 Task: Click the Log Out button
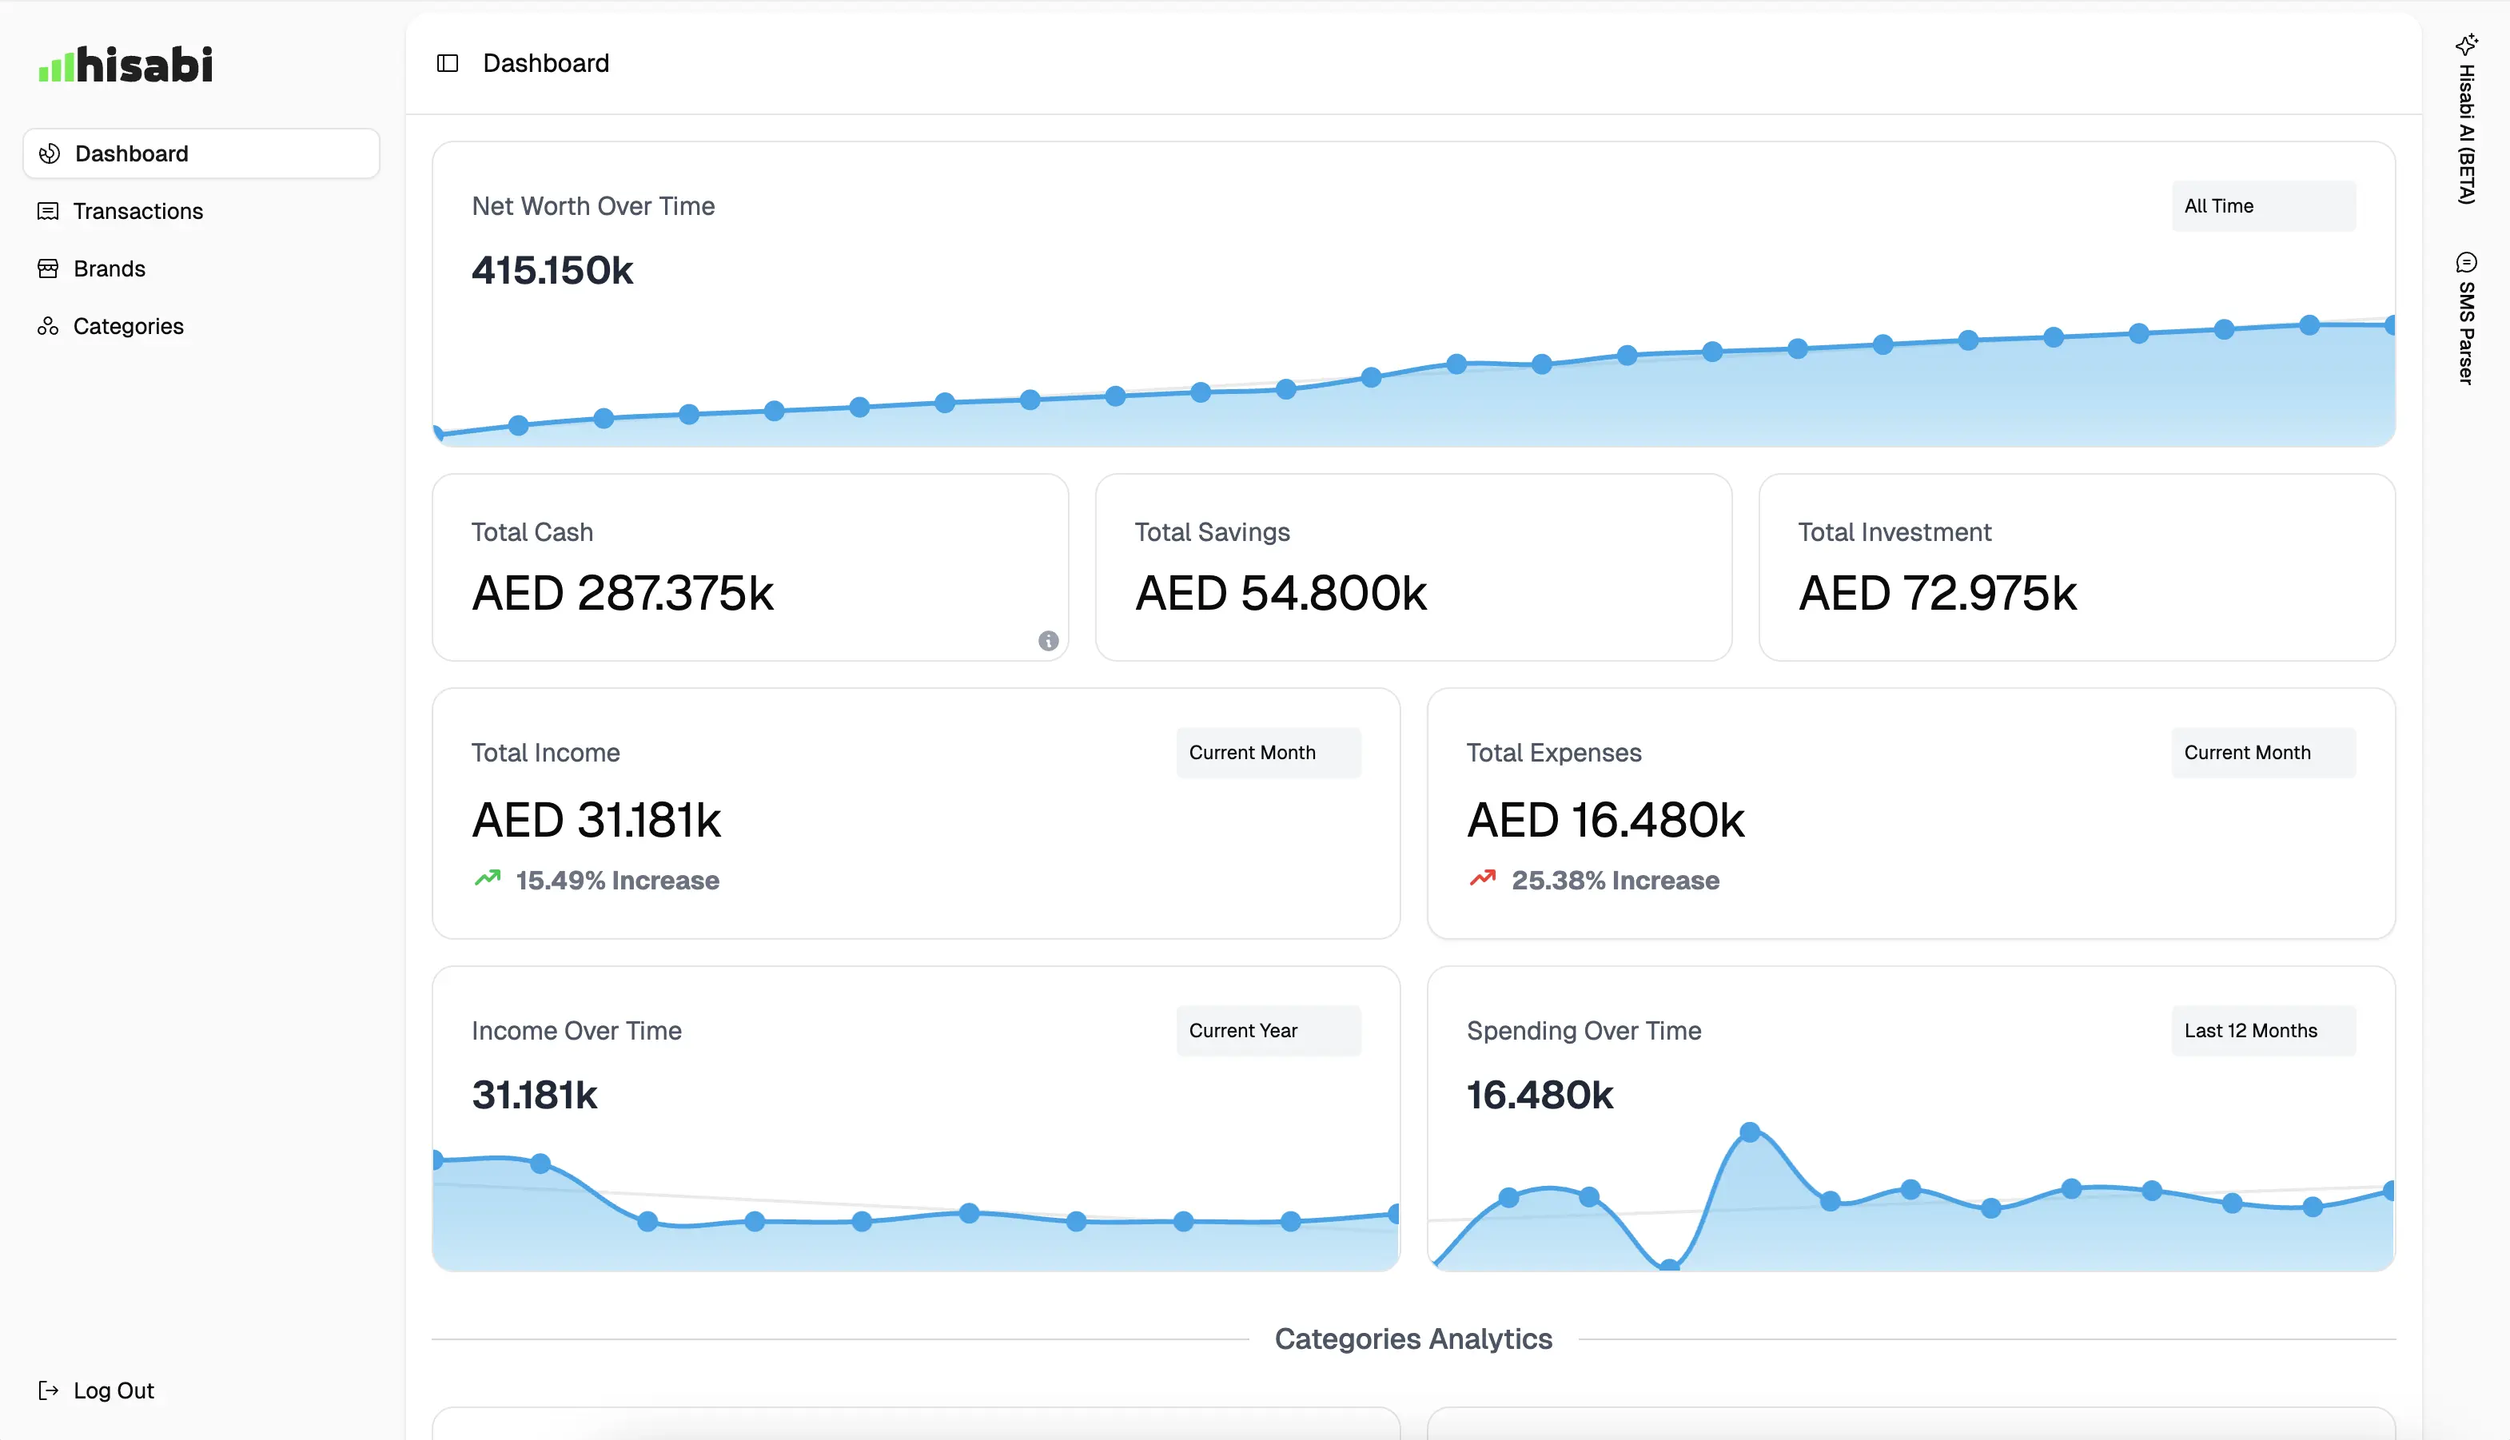coord(113,1390)
